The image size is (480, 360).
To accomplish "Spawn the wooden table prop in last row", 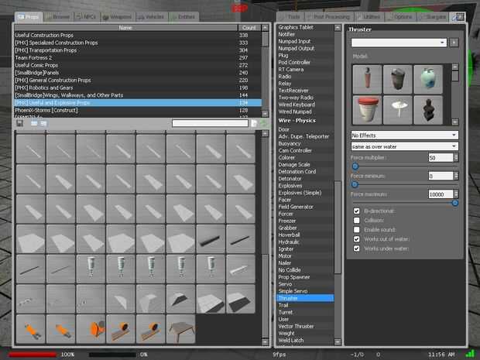I will 183,331.
